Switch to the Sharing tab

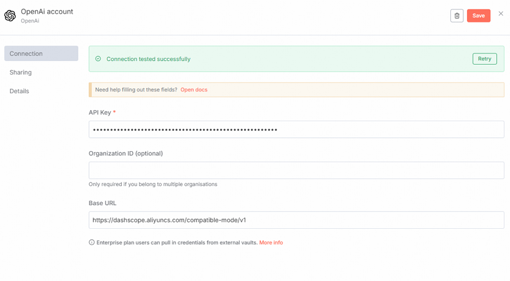20,72
